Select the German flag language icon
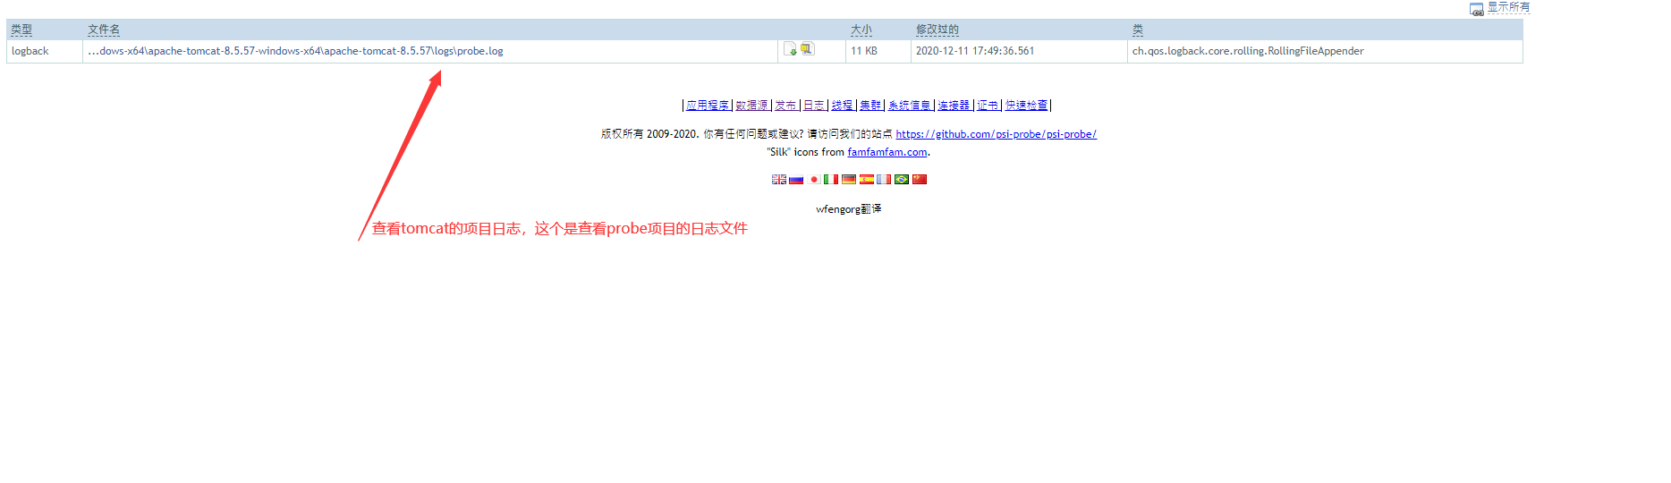The image size is (1671, 483). pyautogui.click(x=849, y=179)
